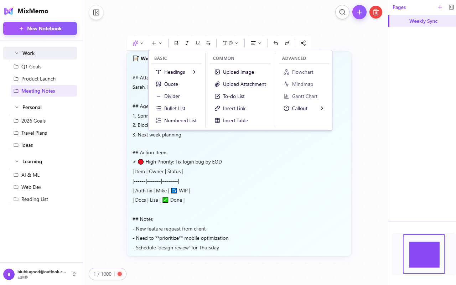
Task: Select the Meeting Notes notebook
Action: click(44, 91)
